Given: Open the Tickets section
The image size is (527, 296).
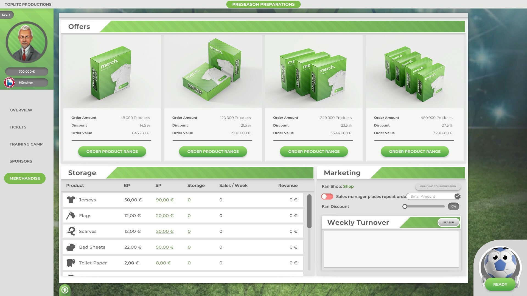Looking at the screenshot, I should (18, 127).
